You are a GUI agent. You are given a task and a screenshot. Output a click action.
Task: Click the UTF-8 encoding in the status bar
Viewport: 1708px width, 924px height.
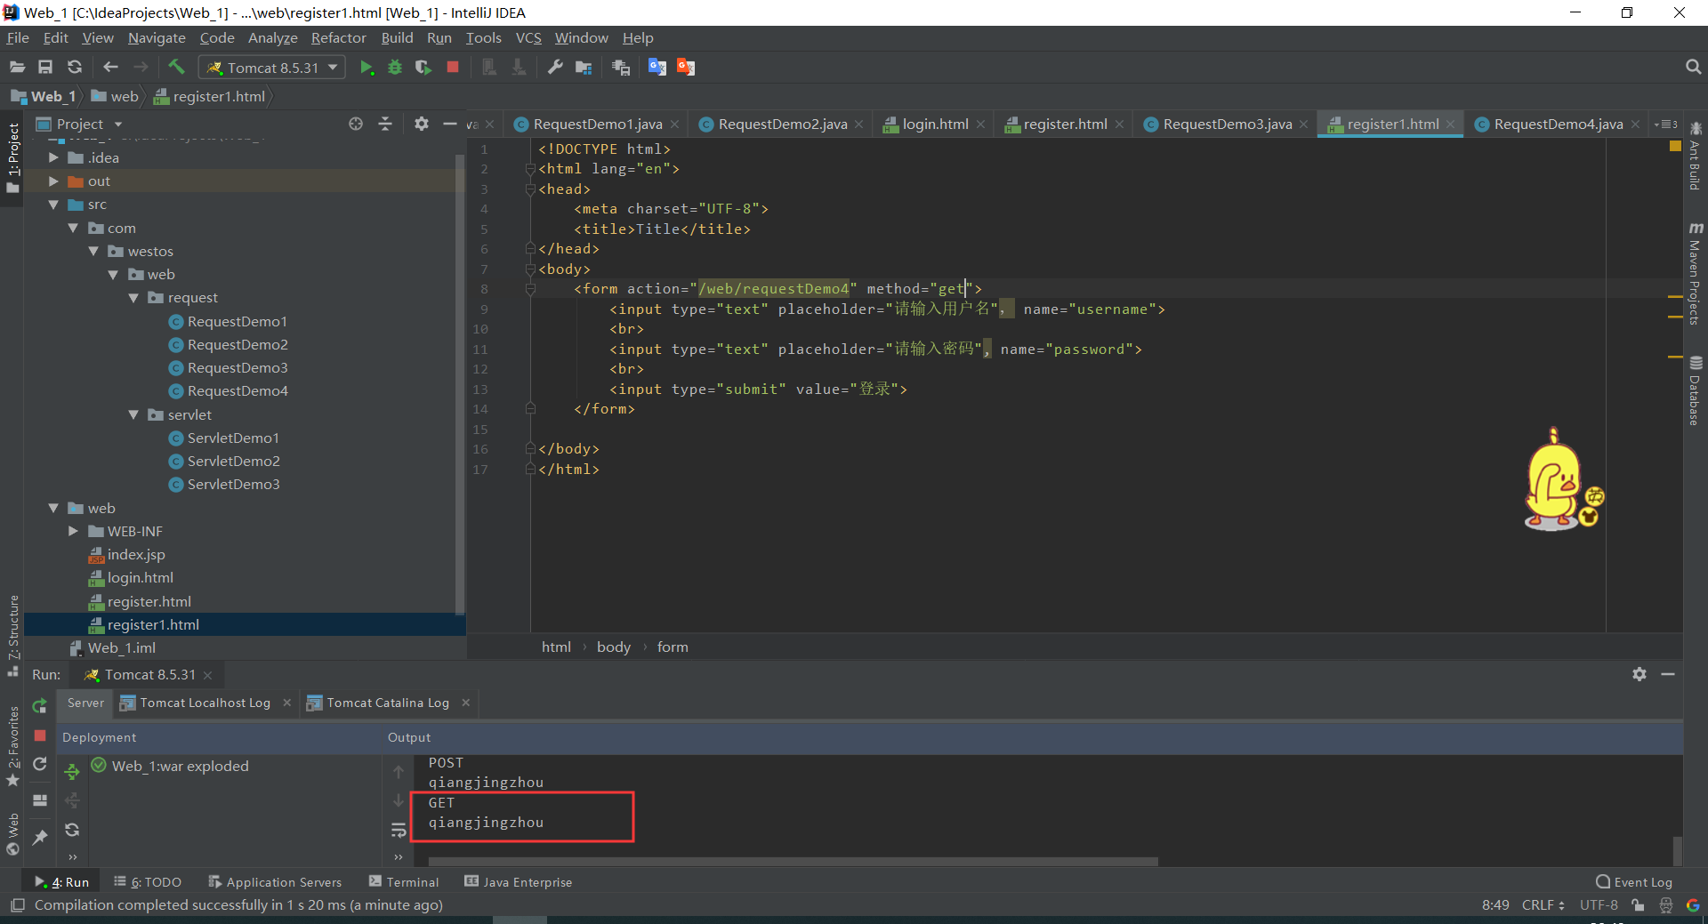pos(1599,904)
